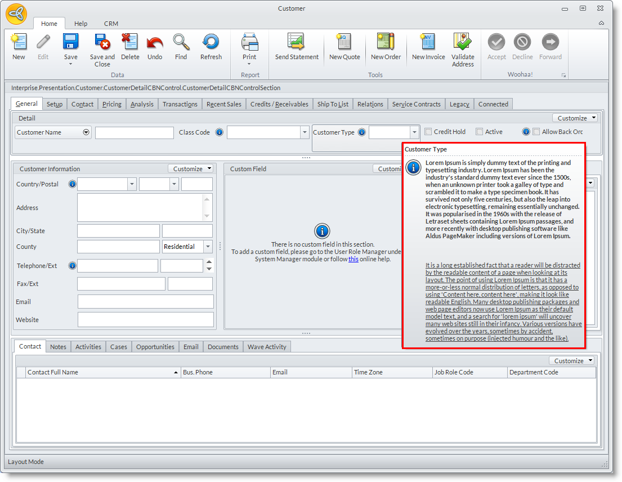Click the Find magnifier icon

click(x=181, y=43)
